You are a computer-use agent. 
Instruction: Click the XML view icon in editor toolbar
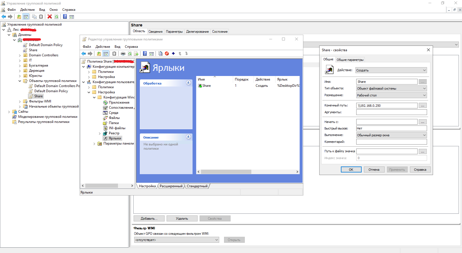pos(160,54)
